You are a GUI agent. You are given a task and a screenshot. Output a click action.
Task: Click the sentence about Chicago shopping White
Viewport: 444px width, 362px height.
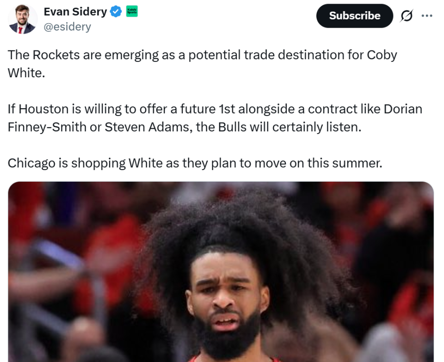(x=195, y=163)
